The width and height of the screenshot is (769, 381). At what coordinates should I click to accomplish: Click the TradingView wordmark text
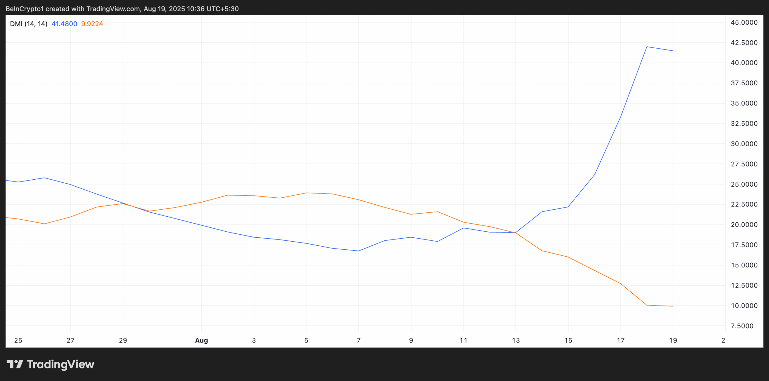(x=61, y=364)
